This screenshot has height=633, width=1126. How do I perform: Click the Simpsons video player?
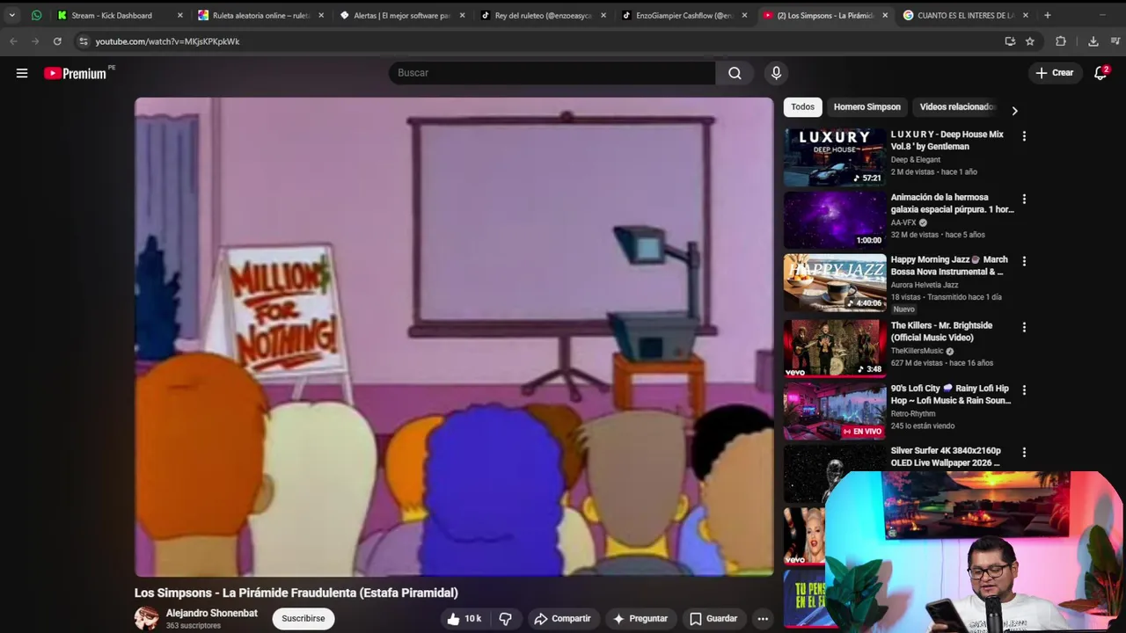click(454, 337)
